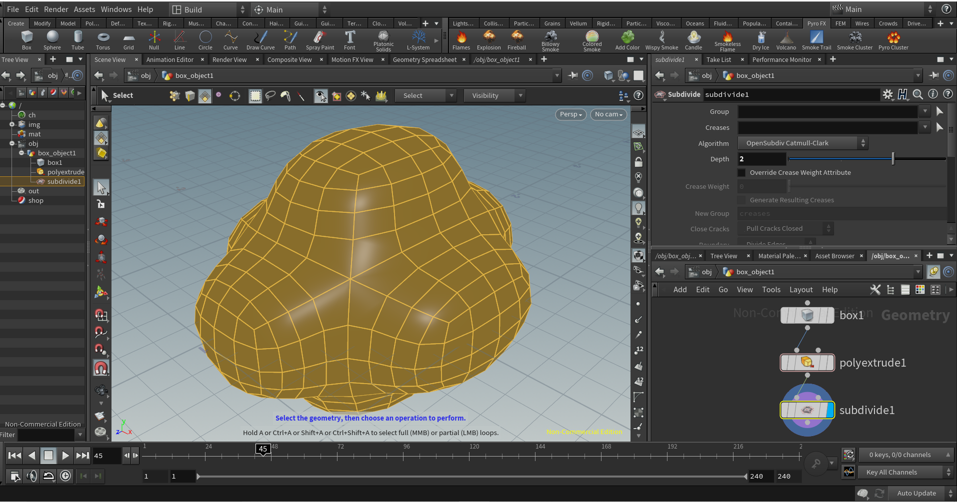Click the Key All Channels button
Viewport: 957px width, 502px height.
point(891,472)
